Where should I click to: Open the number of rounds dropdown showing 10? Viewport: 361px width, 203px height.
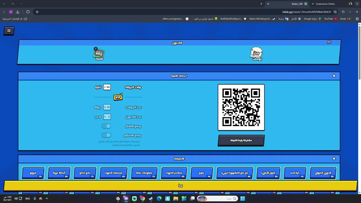click(107, 107)
